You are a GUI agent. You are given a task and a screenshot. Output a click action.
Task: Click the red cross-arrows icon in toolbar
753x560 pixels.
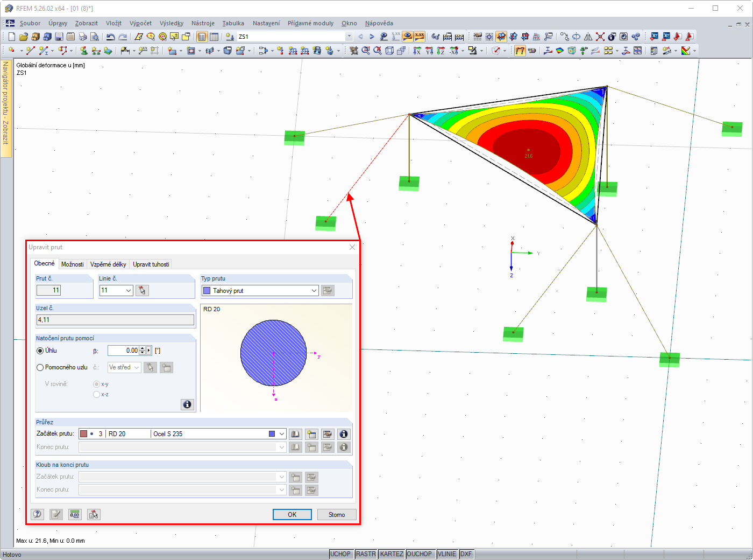tap(600, 37)
